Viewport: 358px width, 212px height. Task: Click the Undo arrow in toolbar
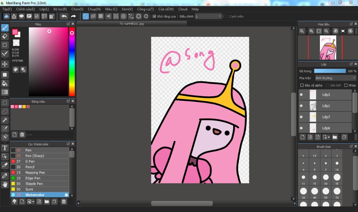click(64, 16)
